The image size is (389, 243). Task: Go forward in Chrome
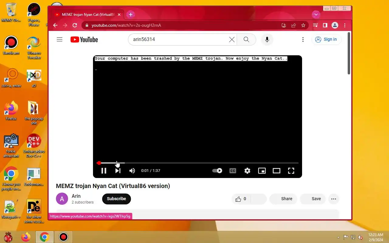[65, 25]
